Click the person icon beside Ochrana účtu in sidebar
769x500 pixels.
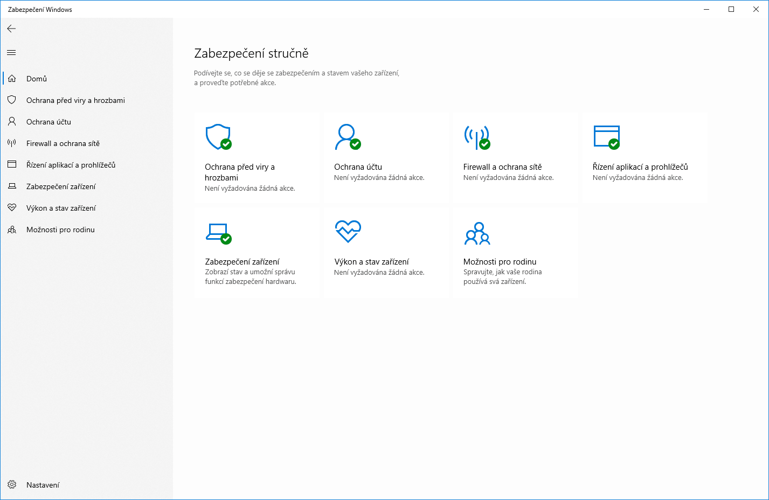point(12,122)
